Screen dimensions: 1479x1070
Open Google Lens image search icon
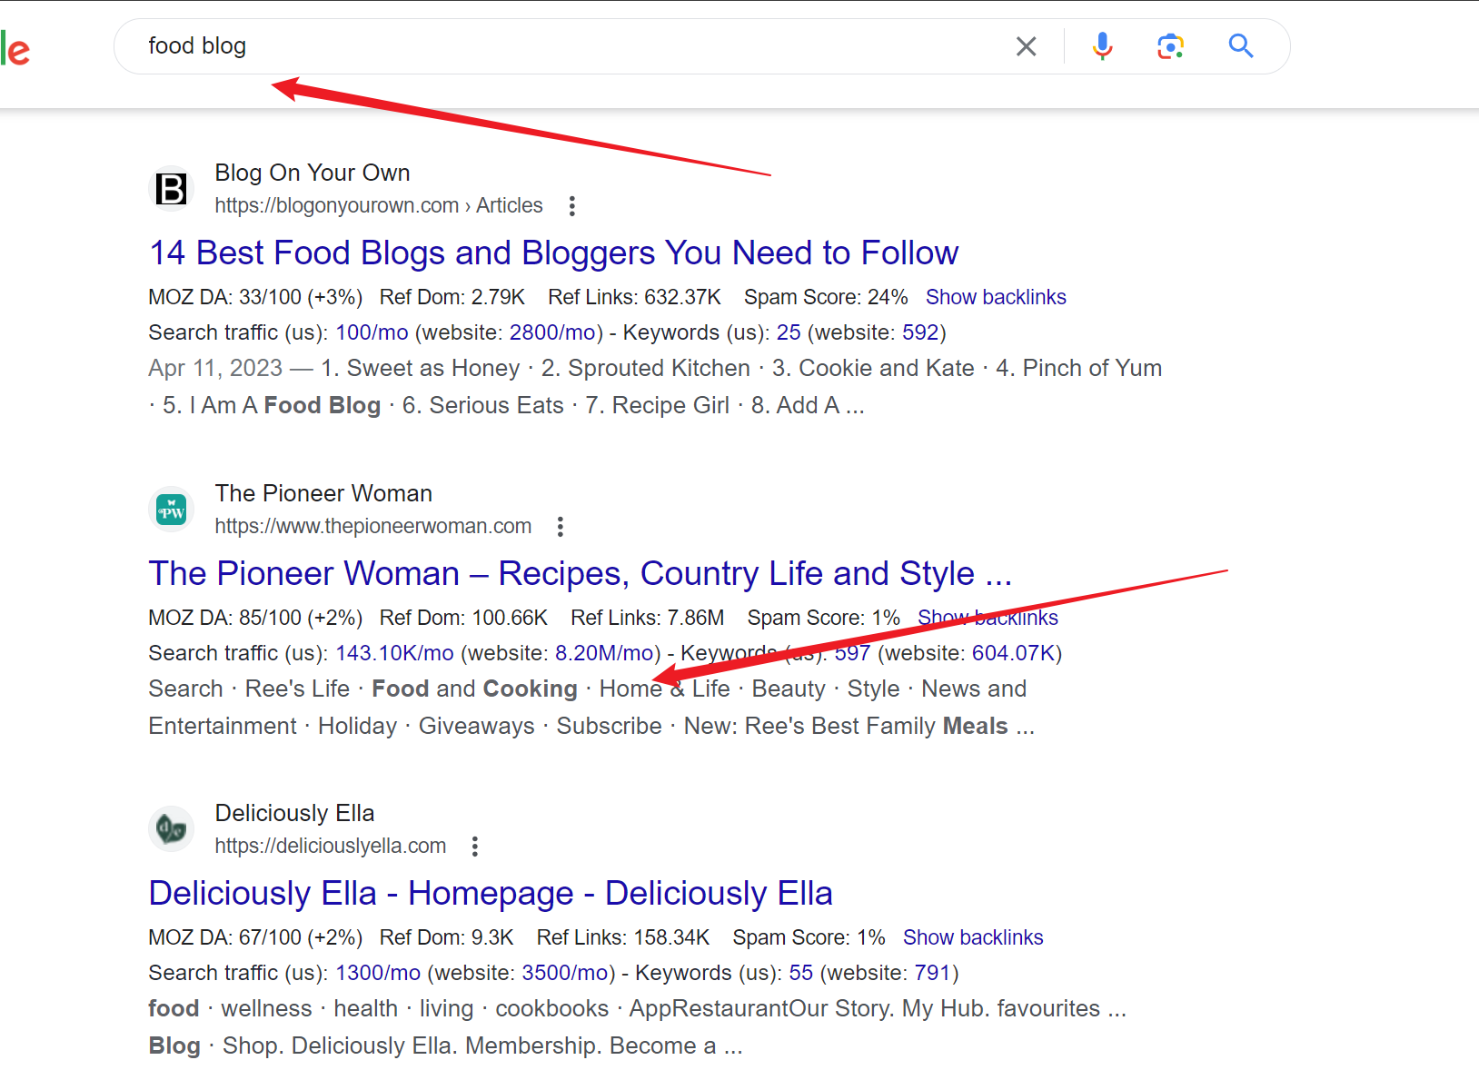(x=1170, y=46)
